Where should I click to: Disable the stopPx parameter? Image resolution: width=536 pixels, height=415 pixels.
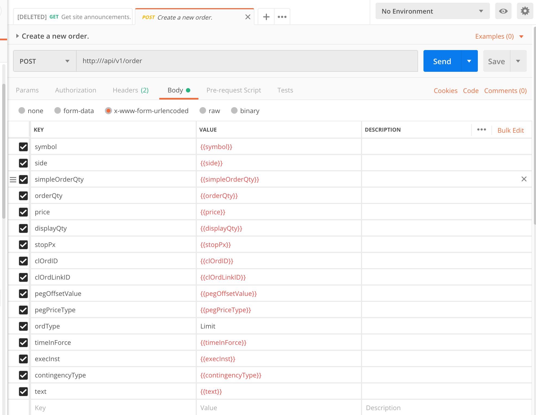[x=23, y=244]
